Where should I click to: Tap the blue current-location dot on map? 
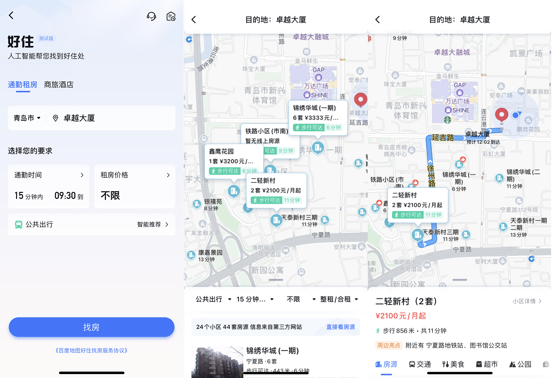click(515, 115)
